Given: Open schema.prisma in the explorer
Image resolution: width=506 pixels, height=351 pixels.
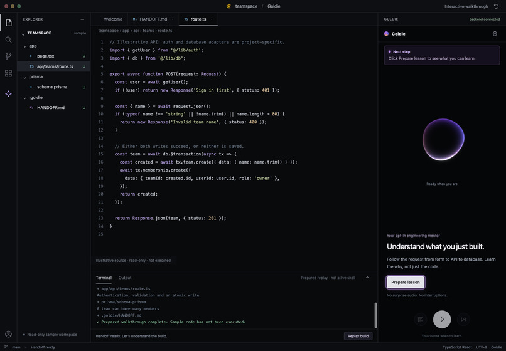Looking at the screenshot, I should 53,87.
